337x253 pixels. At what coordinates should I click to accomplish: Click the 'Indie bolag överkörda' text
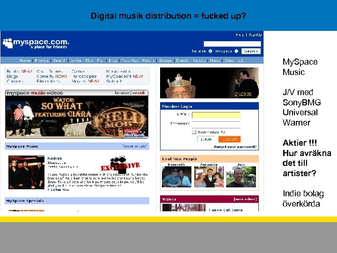coord(303,198)
